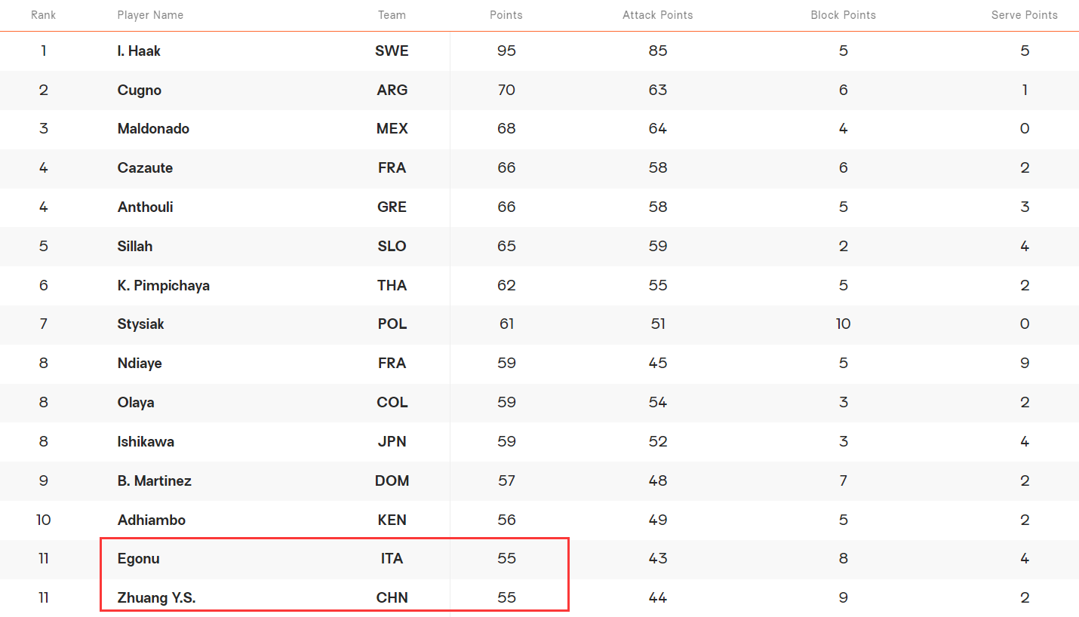1079x617 pixels.
Task: Select B. Martinez's DOM team cell
Action: click(392, 481)
